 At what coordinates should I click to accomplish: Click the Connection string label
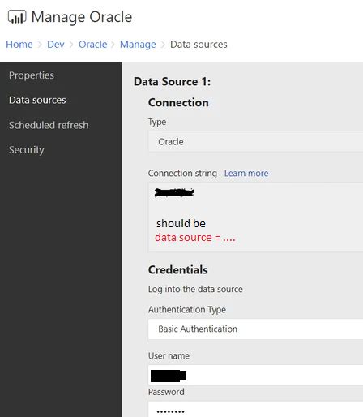tap(182, 173)
